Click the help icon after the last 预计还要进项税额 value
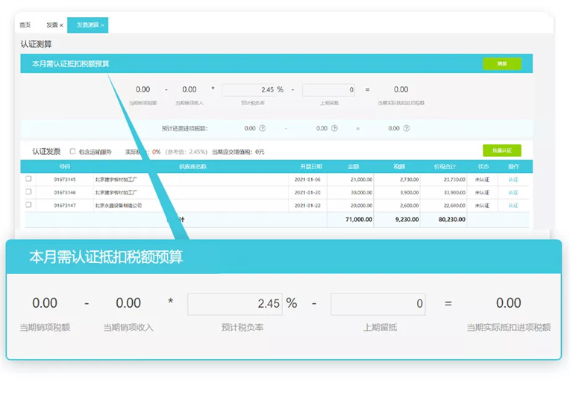This screenshot has height=406, width=570. [x=407, y=128]
